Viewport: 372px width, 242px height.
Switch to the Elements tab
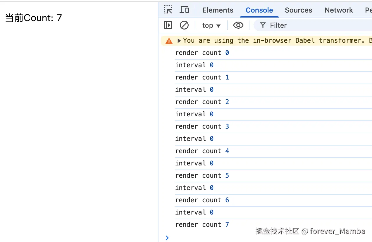[218, 10]
